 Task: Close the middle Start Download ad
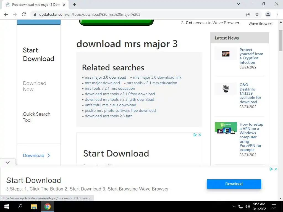click(200, 135)
